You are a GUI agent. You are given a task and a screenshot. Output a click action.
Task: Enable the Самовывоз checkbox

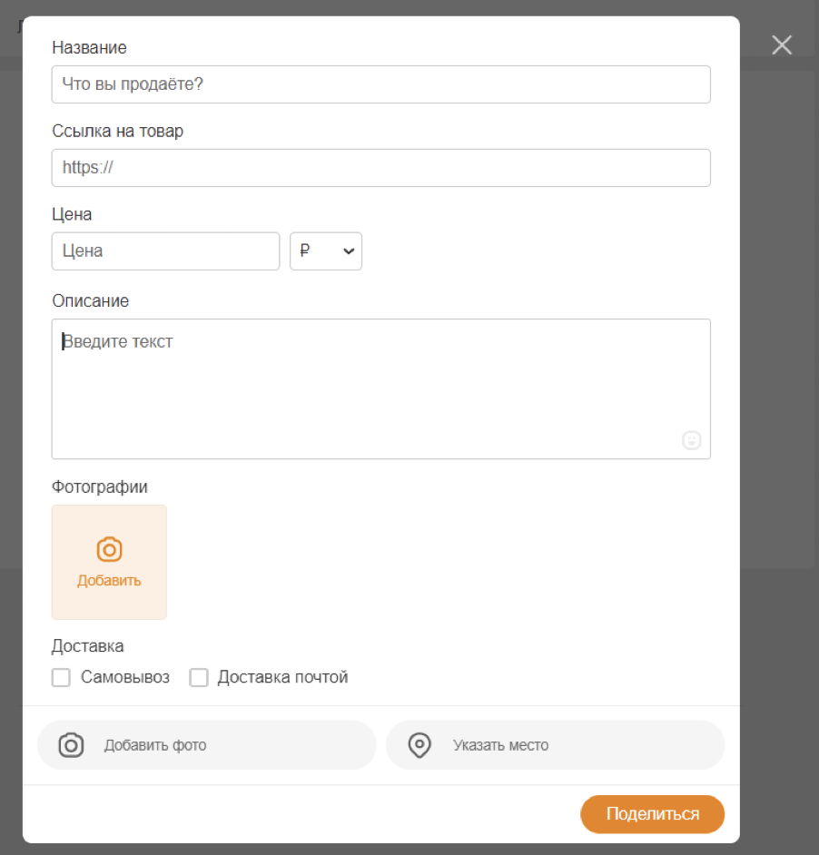(62, 677)
